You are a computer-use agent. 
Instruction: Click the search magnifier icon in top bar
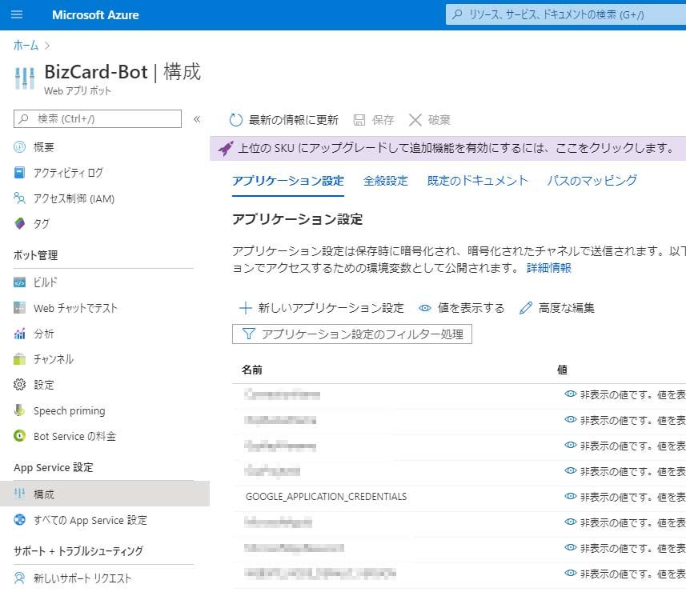tap(457, 14)
